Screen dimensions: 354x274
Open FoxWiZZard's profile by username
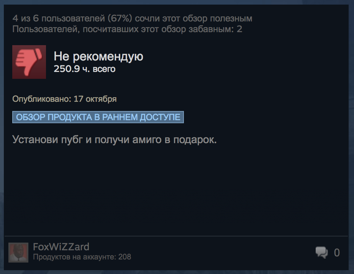[x=61, y=247]
